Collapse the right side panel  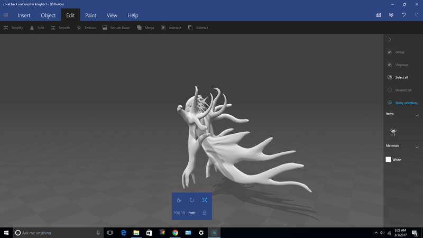pyautogui.click(x=390, y=40)
